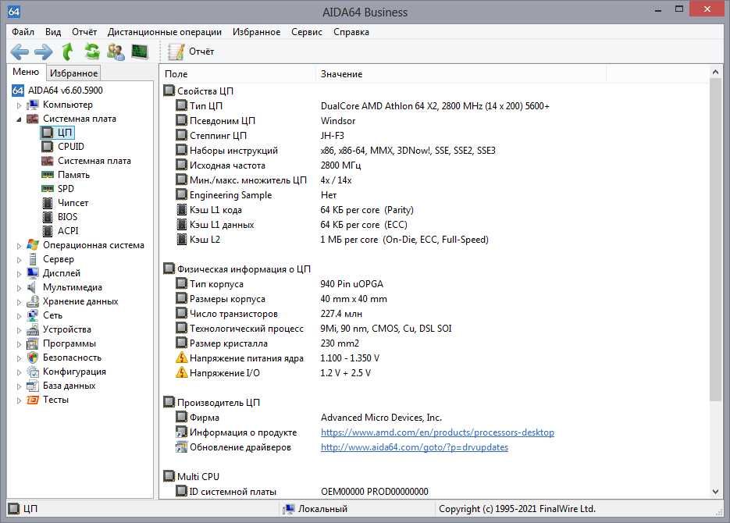Open the Файл menu

[23, 32]
